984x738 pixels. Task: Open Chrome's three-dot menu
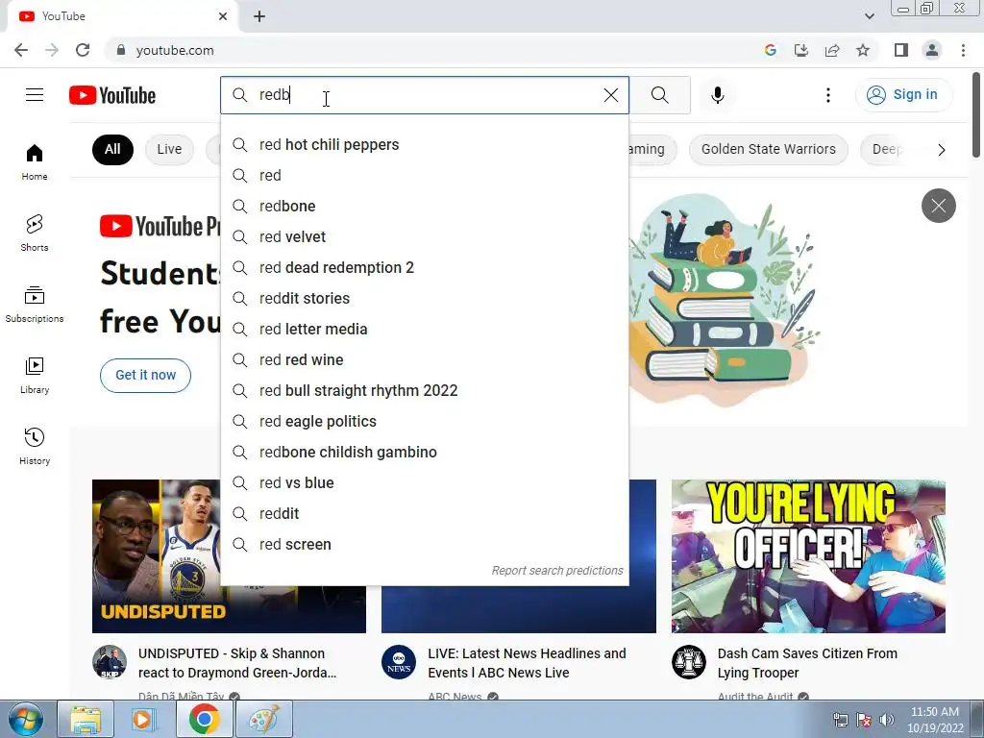click(x=963, y=50)
